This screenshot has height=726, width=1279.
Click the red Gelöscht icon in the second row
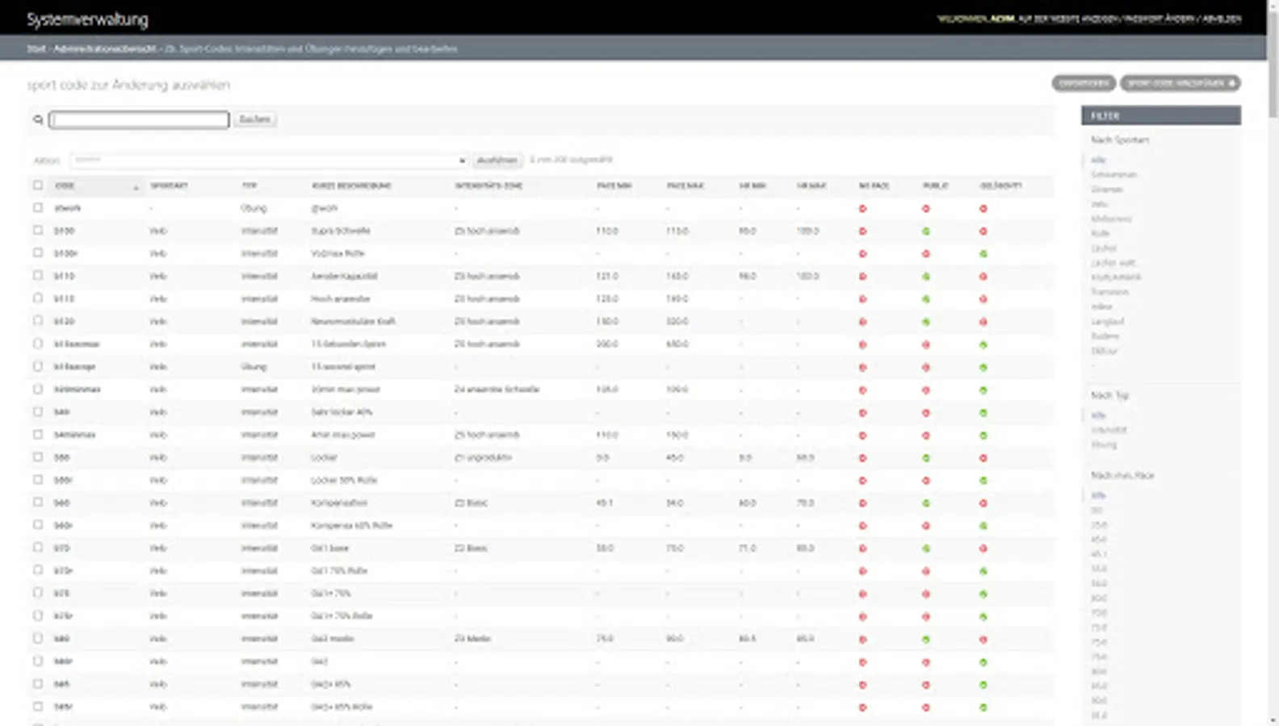(983, 231)
